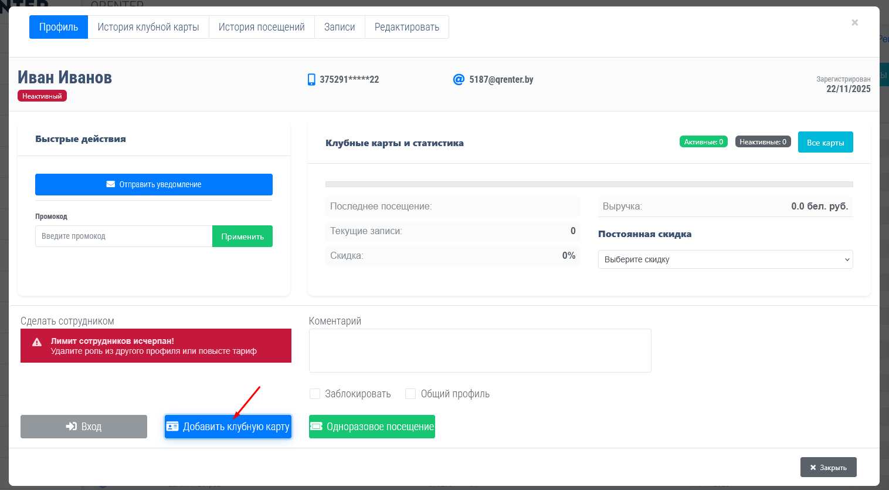The image size is (889, 490).
Task: Click the gray club card progress bar
Action: click(x=589, y=184)
